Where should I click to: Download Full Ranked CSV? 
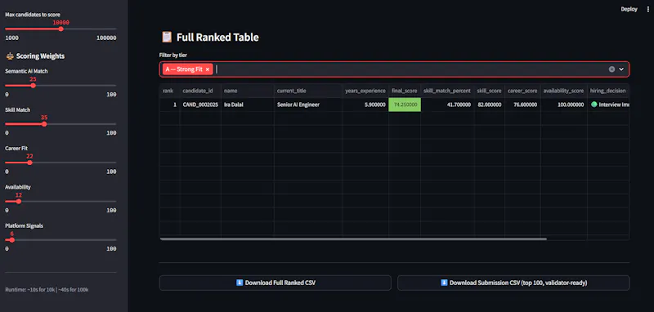[x=275, y=283]
